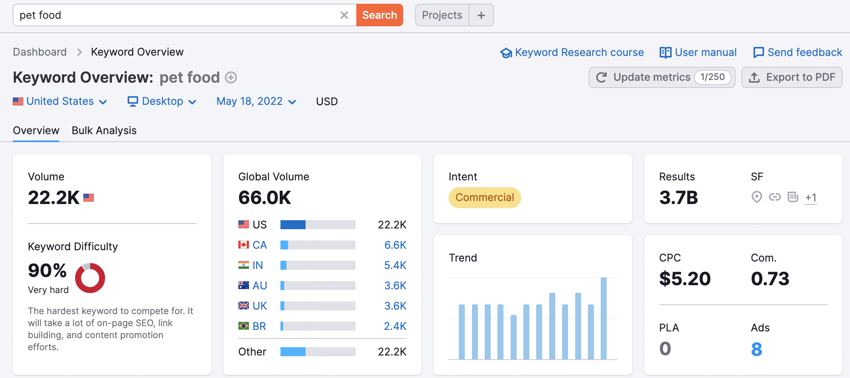This screenshot has width=850, height=378.
Task: Click the news SERP feature icon
Action: pos(793,197)
